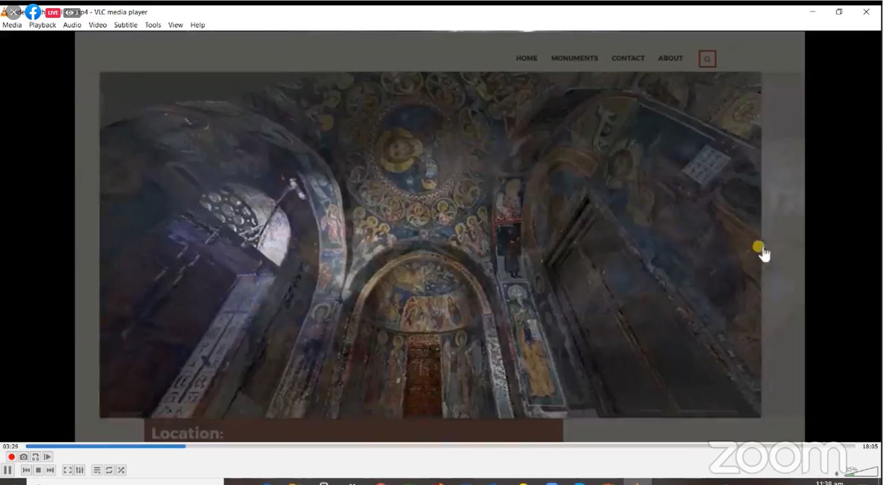883x485 pixels.
Task: Toggle loop repeat mode
Action: click(x=109, y=470)
